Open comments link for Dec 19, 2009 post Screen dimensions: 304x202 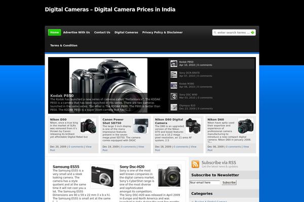(x=128, y=147)
